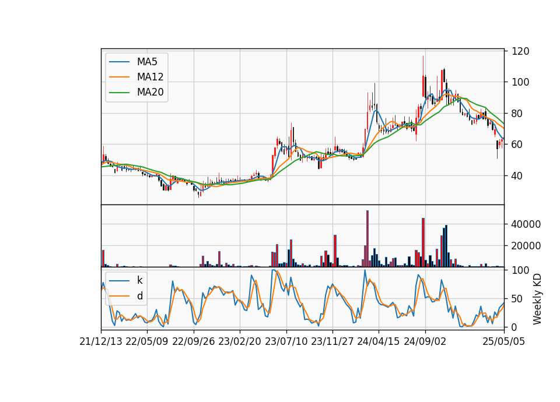Click the 50 tick on KD axis
The image size is (560, 402).
click(517, 299)
